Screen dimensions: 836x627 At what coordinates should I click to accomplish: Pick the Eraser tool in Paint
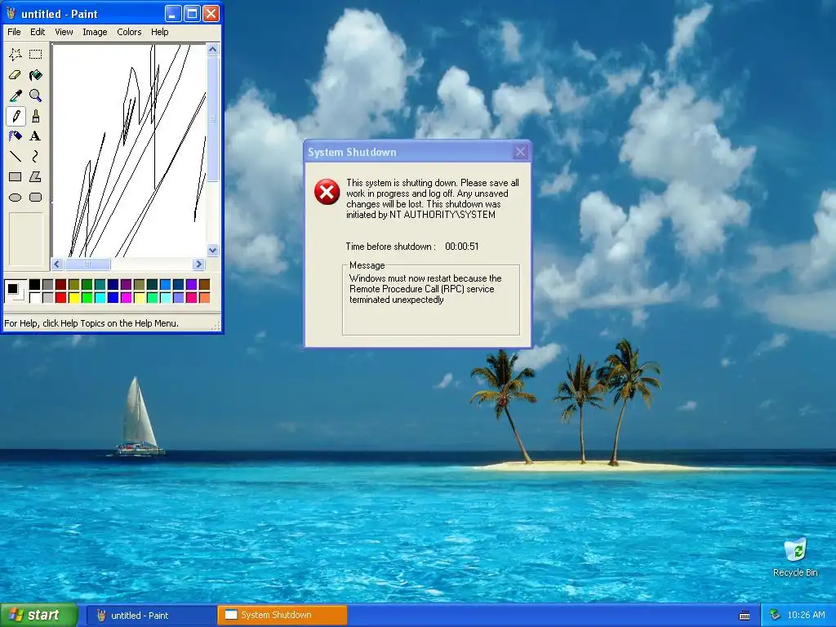[16, 75]
